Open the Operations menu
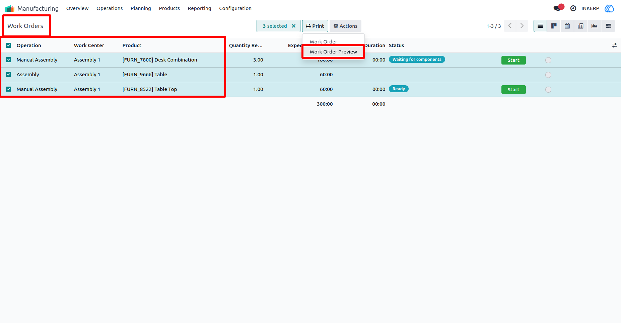621x323 pixels. (110, 8)
